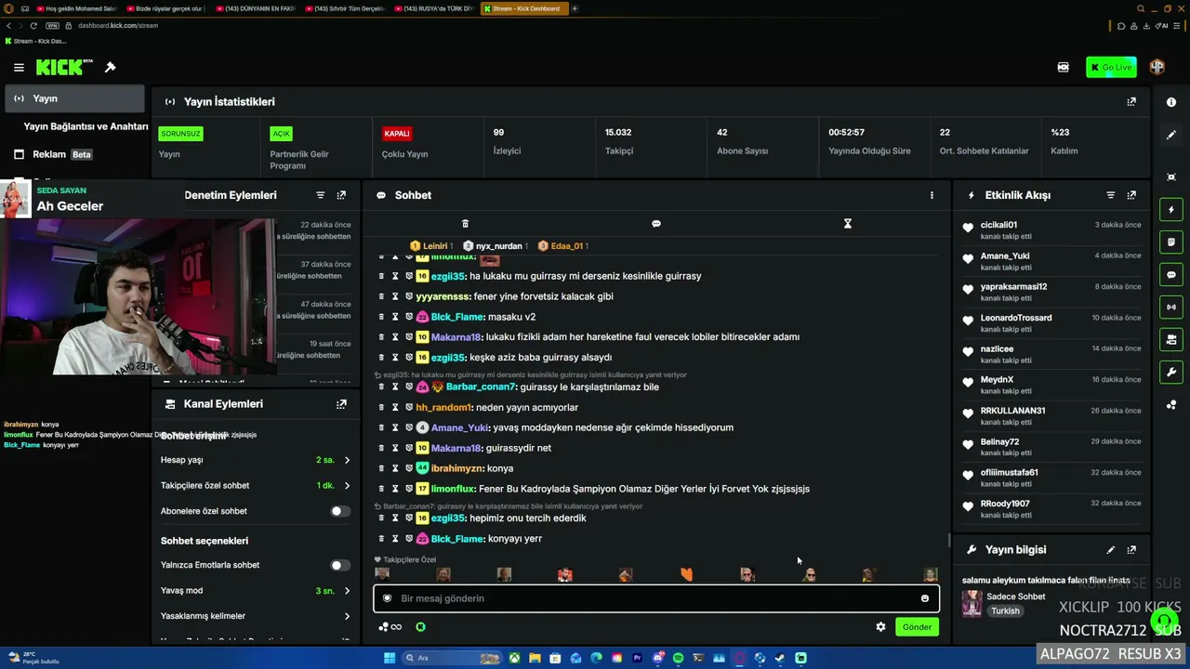Click the Turkish language tag
The width and height of the screenshot is (1190, 669).
coord(1005,611)
